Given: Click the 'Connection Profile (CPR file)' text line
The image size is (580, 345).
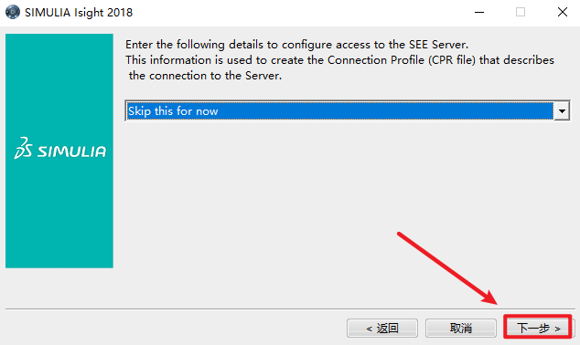Looking at the screenshot, I should tap(339, 60).
